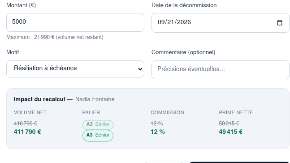Click the Commentaire (optionnel) label

coord(183,52)
